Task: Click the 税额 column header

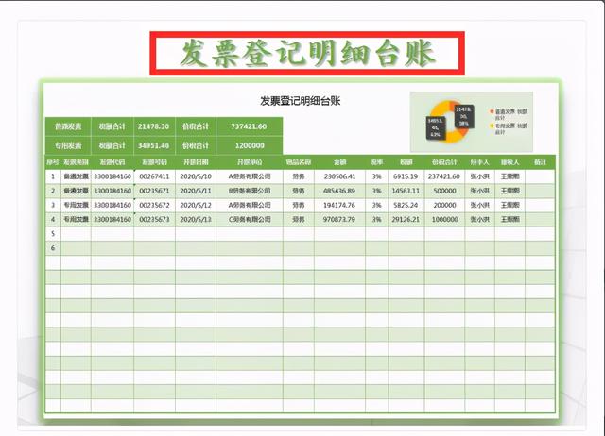Action: pos(406,162)
